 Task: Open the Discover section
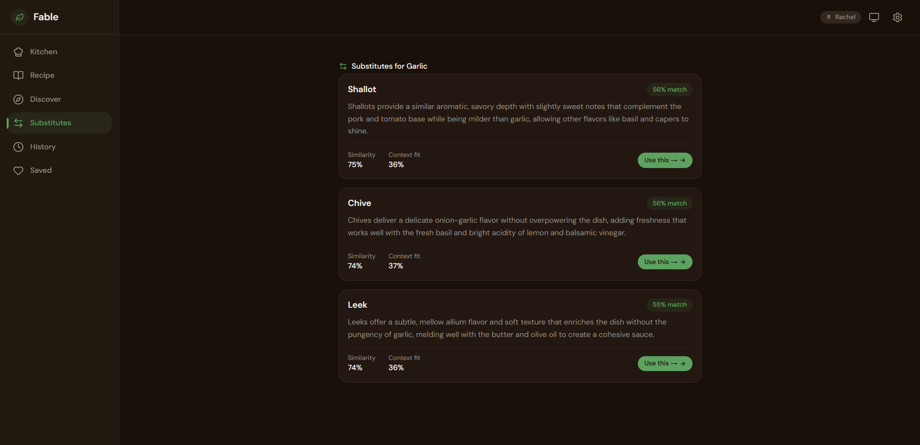(60, 99)
